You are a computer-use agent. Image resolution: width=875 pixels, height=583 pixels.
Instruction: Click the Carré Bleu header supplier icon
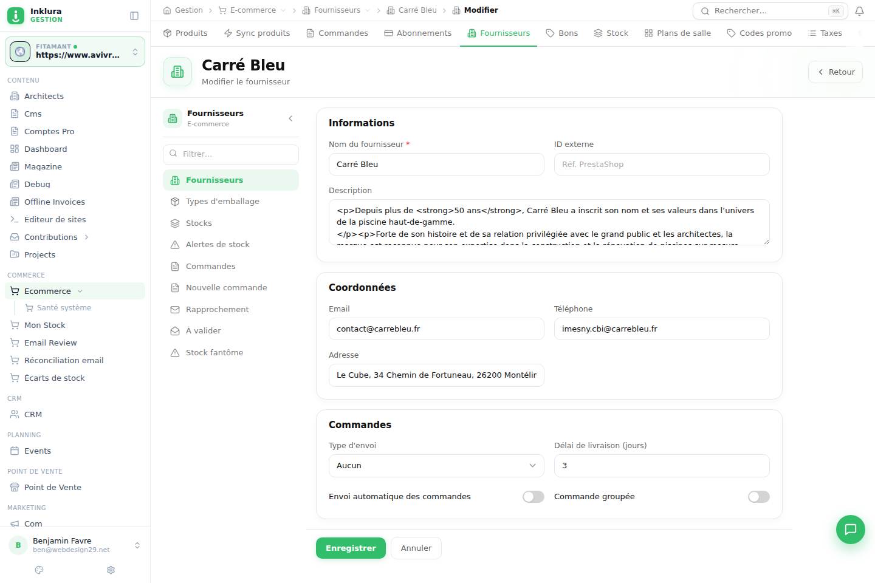177,72
